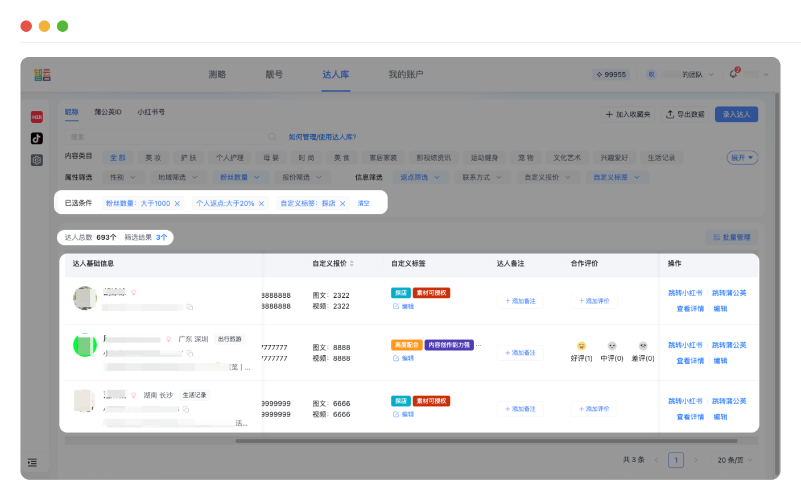Expand the 返点筛选 dropdown

tap(420, 177)
